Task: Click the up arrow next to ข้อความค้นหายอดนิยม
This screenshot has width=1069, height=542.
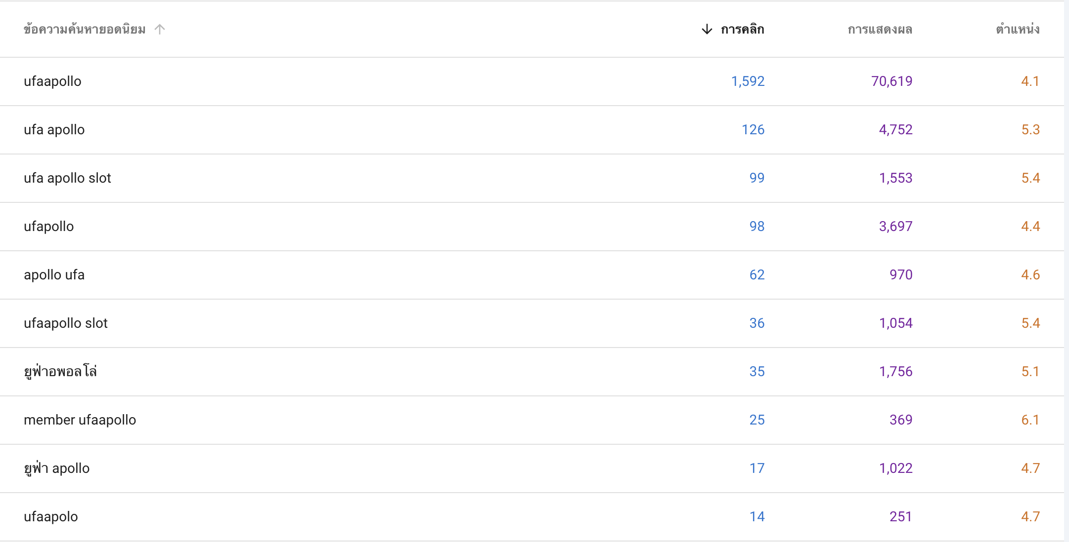Action: 159,29
